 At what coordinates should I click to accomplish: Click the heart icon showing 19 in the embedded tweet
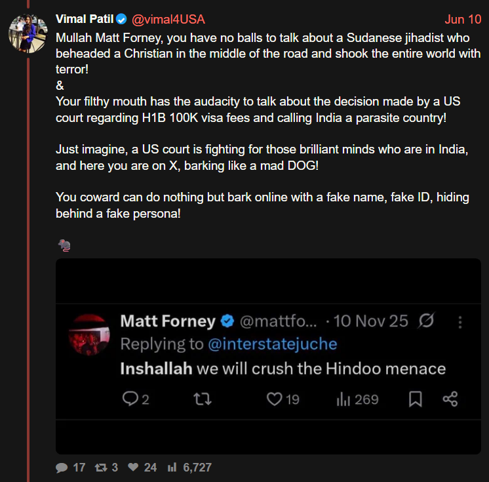(275, 399)
